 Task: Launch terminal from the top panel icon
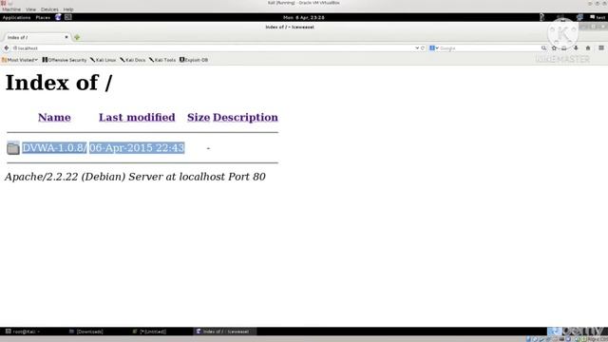tap(68, 17)
